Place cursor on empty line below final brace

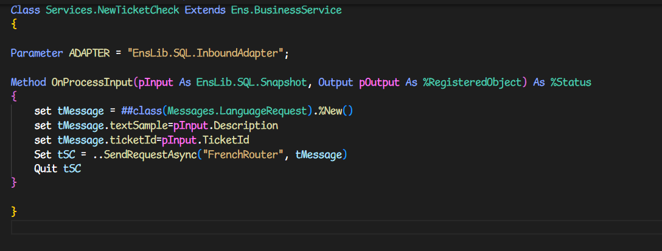(x=243, y=228)
